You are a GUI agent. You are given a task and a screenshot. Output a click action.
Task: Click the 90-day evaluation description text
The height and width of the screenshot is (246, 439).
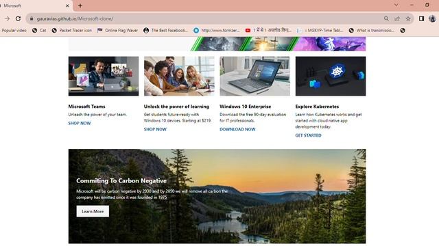253,118
